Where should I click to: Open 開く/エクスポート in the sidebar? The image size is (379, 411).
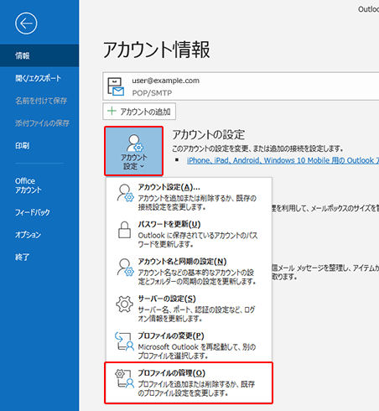tap(39, 78)
